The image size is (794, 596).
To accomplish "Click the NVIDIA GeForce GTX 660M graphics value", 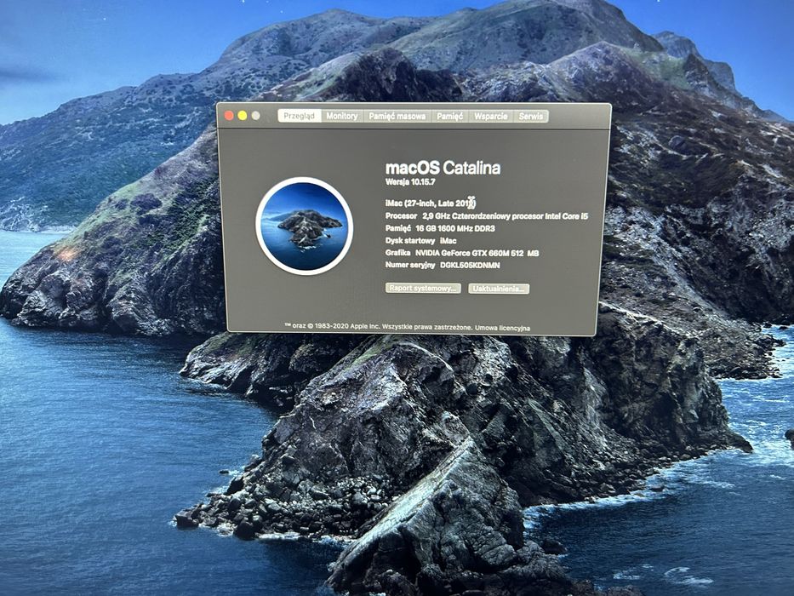I will tap(477, 253).
